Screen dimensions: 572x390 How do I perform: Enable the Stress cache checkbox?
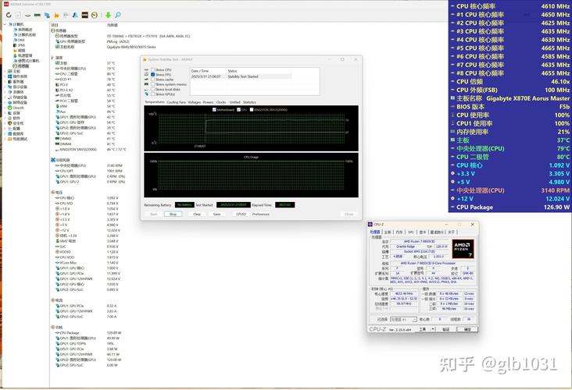point(153,80)
